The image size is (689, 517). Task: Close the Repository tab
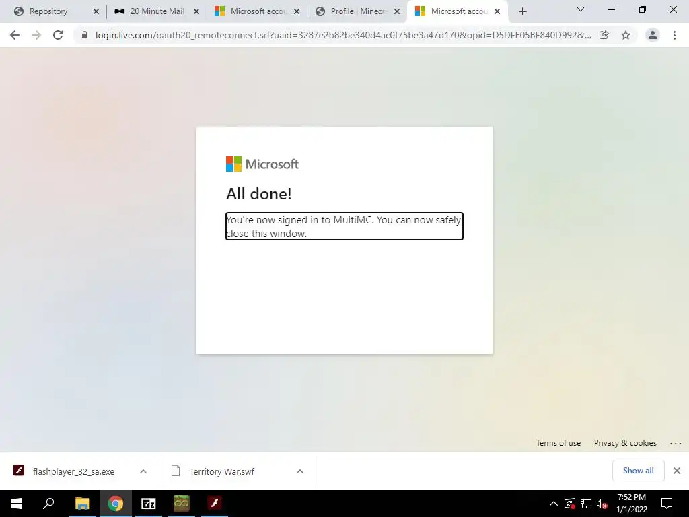(96, 12)
